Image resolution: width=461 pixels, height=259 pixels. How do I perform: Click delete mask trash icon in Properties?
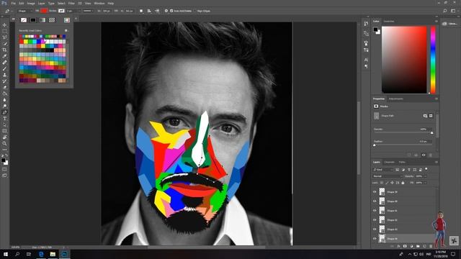431,155
